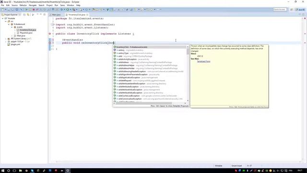
Task: Select the Youtube project label
Action: (x=11, y=18)
